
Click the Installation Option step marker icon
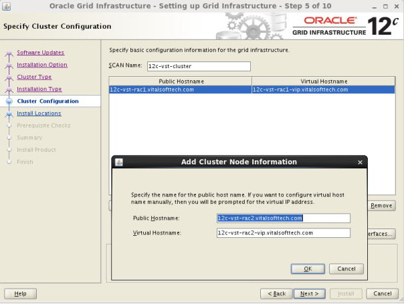[9, 65]
